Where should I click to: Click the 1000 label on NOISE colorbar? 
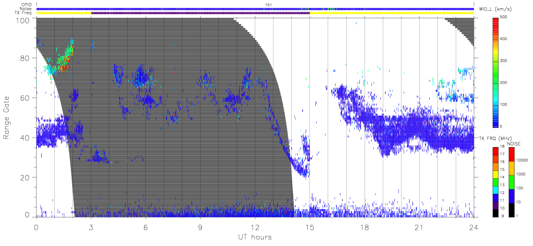click(x=520, y=174)
